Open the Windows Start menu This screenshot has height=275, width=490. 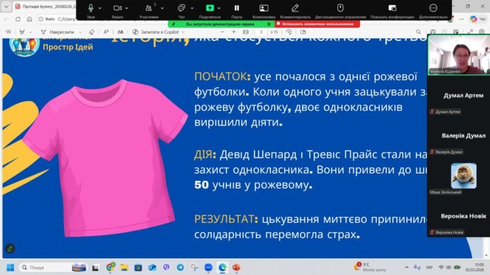pos(10,267)
